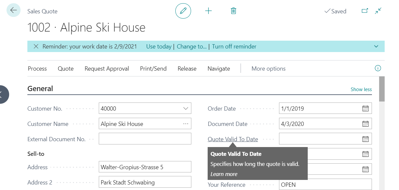Delete the quote using the trash icon

click(x=233, y=11)
